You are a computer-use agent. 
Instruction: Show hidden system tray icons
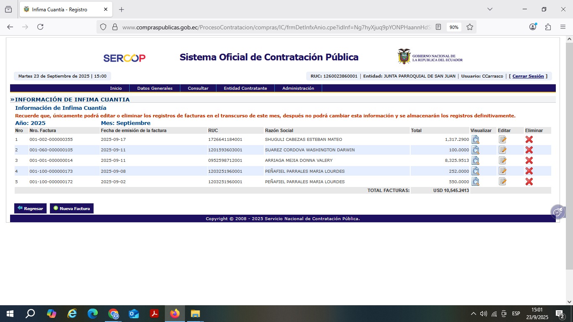click(x=473, y=314)
